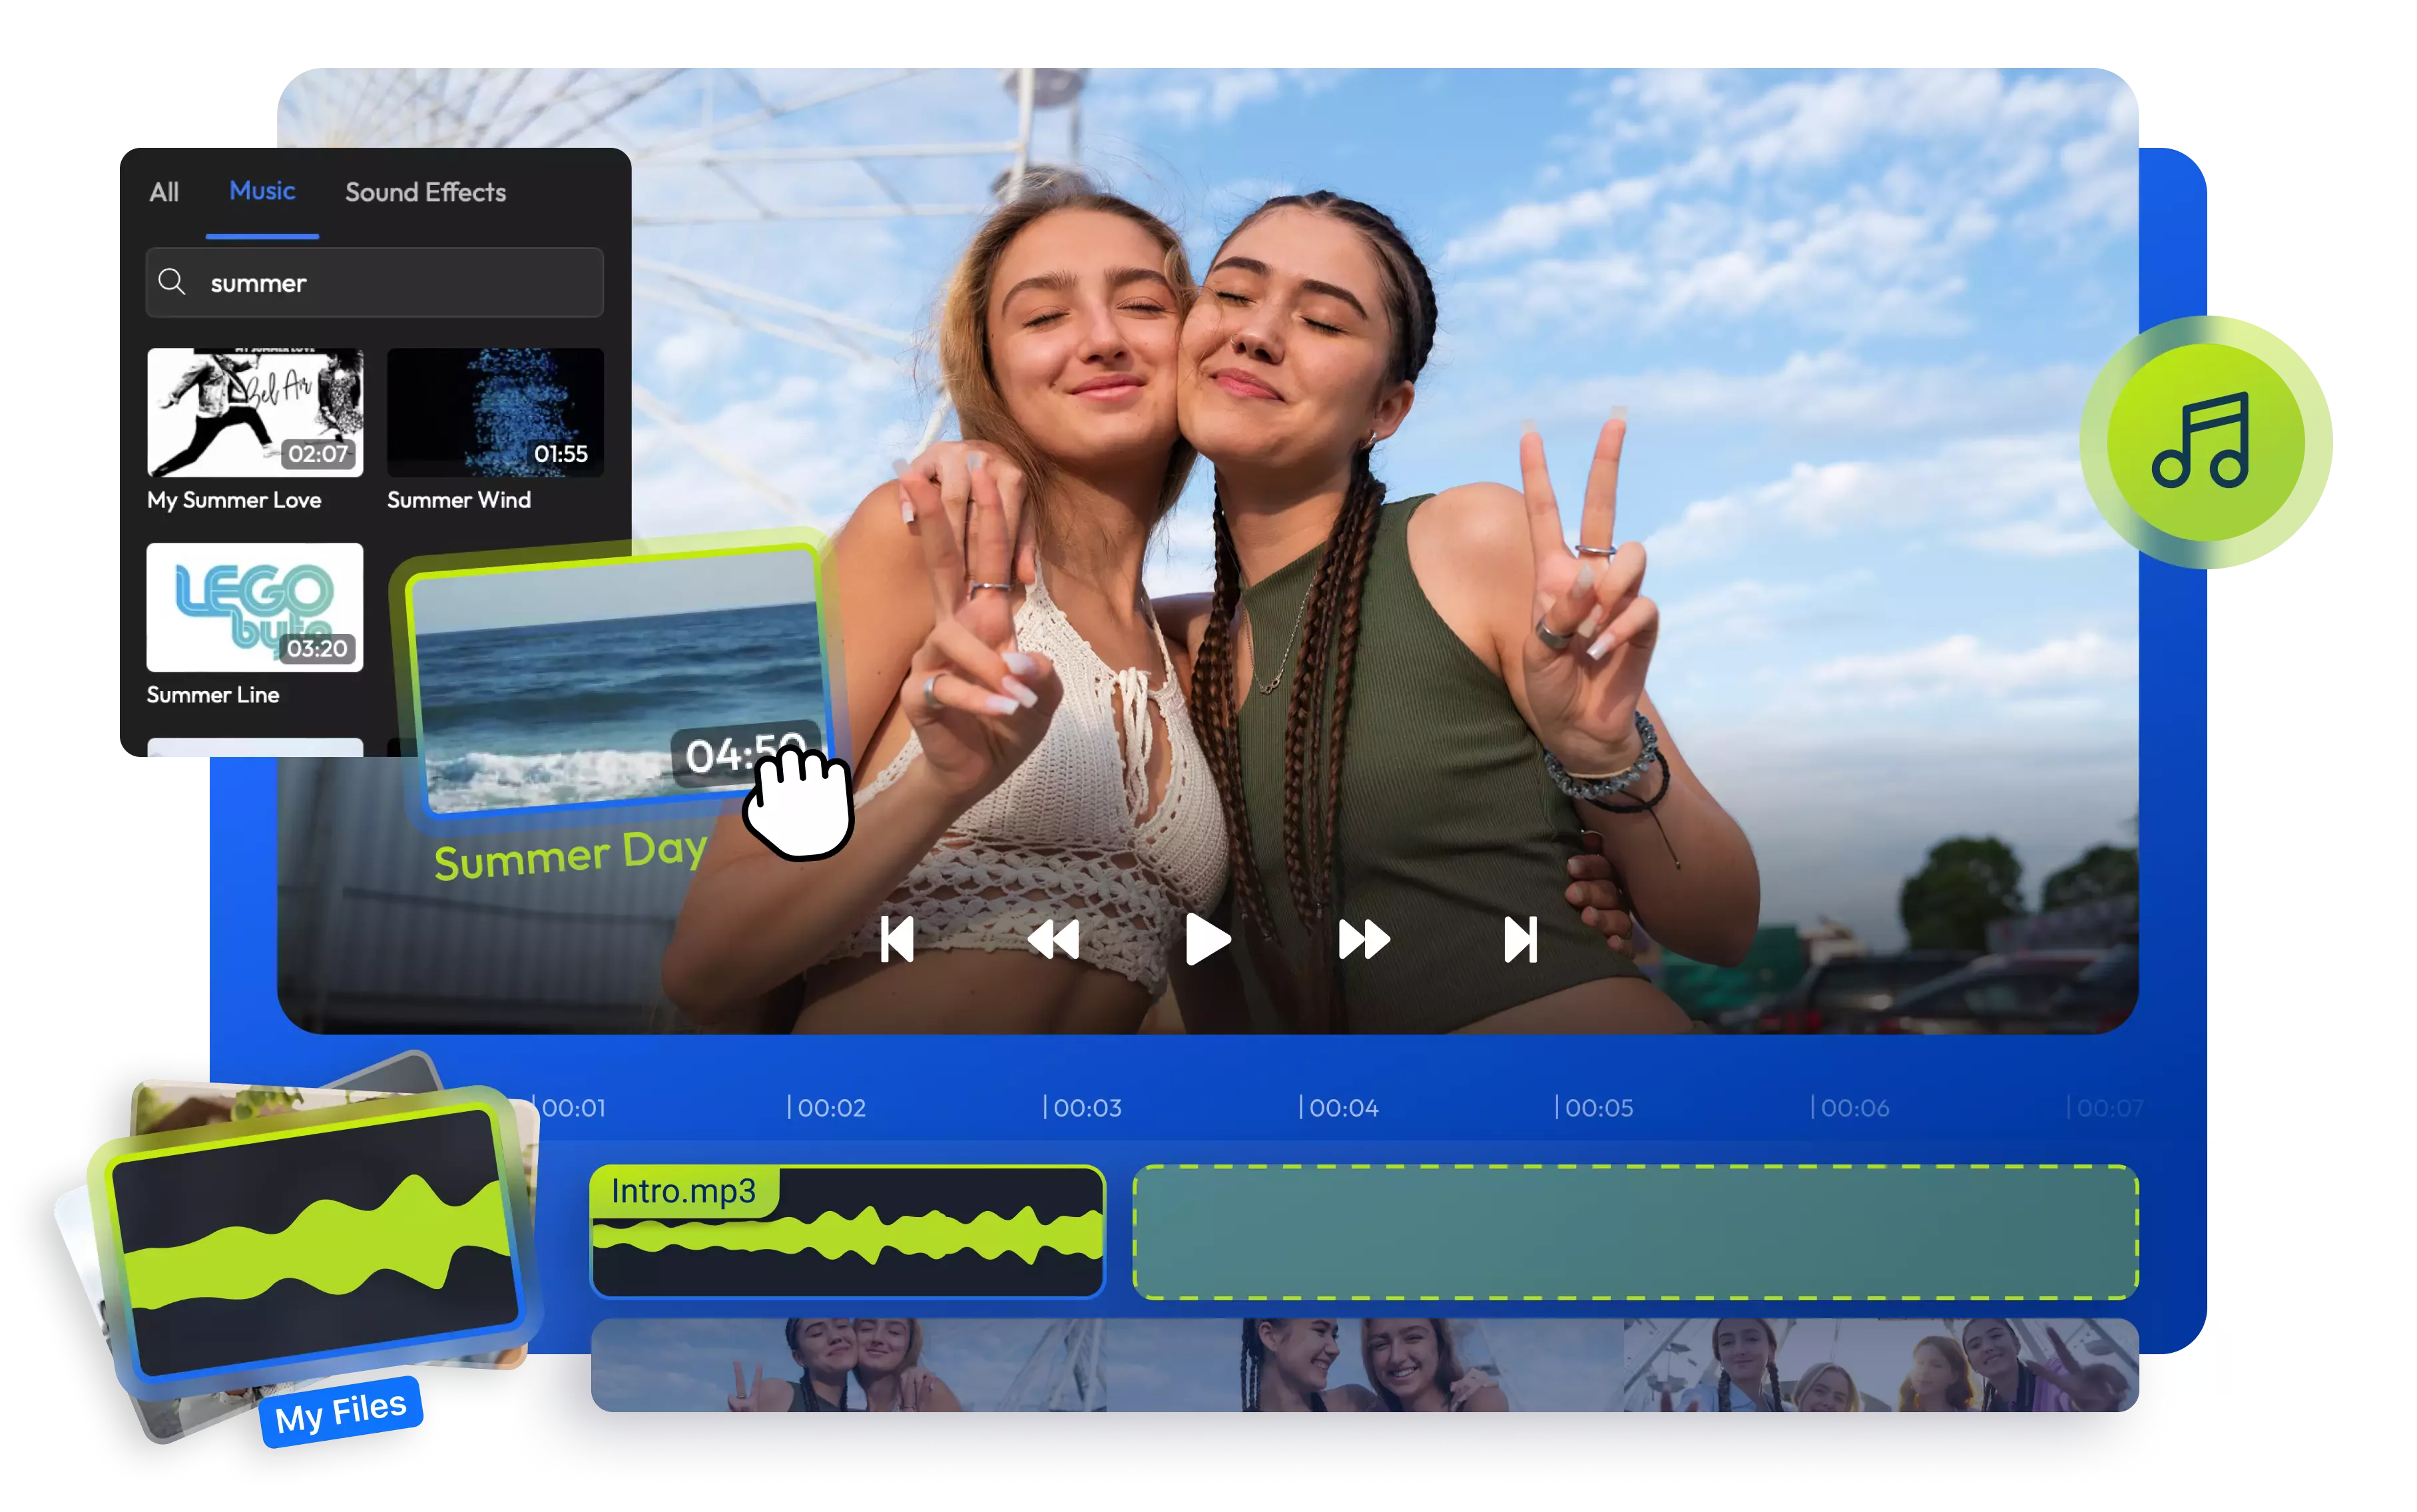This screenshot has width=2417, height=1512.
Task: Open My Files
Action: click(340, 1408)
